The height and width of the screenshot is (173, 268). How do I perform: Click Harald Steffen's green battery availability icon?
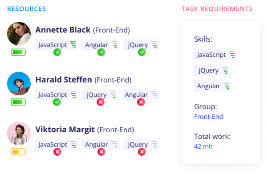[x=19, y=102]
